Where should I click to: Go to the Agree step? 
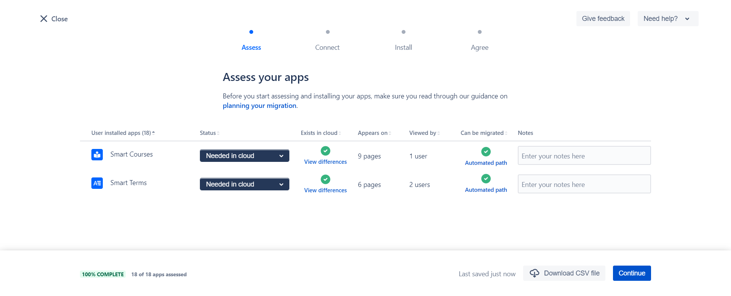pos(480,47)
